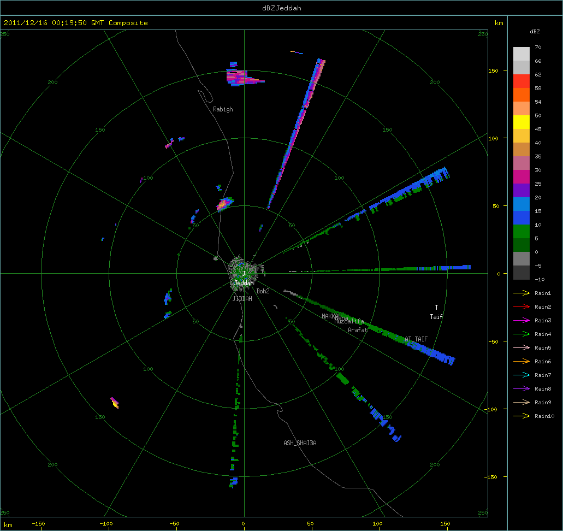Click the gray JIDDAH map label
Screen dimensions: 563x531
point(242,299)
